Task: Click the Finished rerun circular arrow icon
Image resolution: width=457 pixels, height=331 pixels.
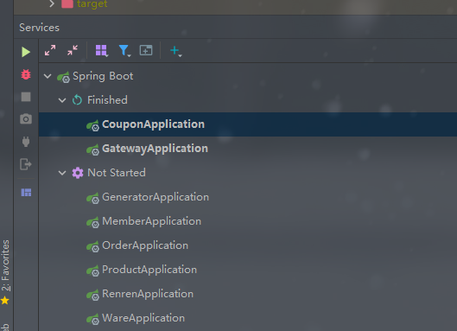Action: tap(77, 100)
